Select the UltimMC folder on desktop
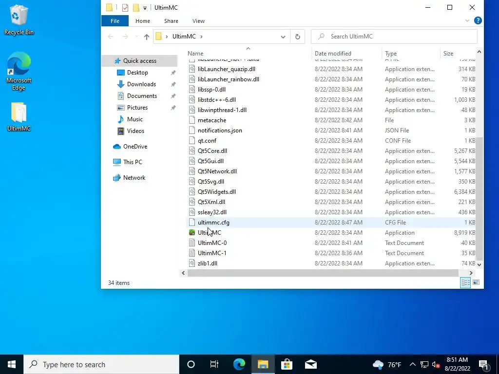Image resolution: width=499 pixels, height=374 pixels. [x=19, y=117]
